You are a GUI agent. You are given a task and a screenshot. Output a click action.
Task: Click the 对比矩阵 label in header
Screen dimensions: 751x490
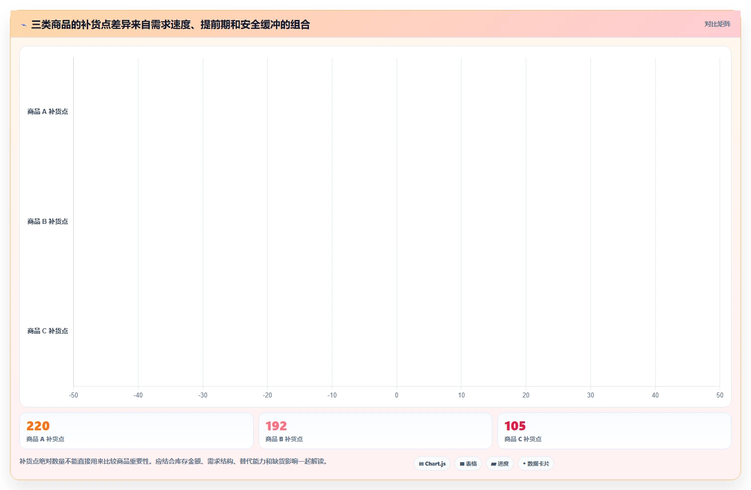pos(717,24)
